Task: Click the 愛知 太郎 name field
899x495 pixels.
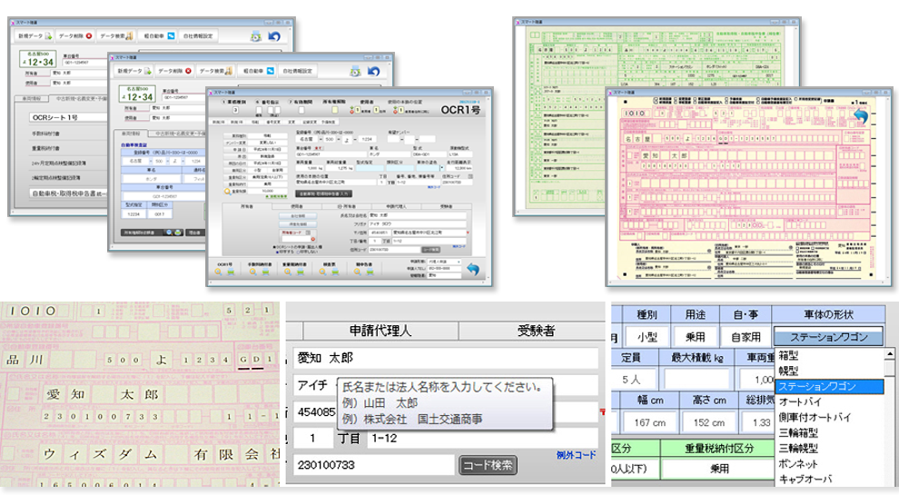Action: pos(446,358)
